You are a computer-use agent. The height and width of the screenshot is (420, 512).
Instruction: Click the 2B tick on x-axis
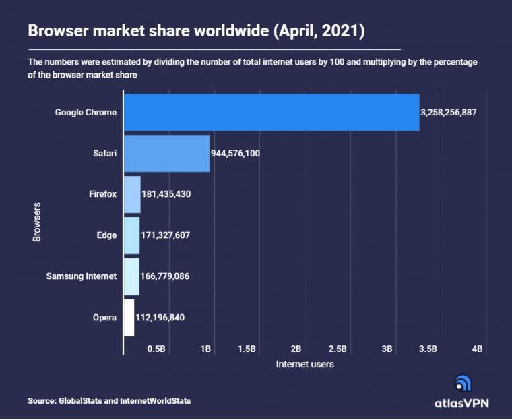click(295, 349)
